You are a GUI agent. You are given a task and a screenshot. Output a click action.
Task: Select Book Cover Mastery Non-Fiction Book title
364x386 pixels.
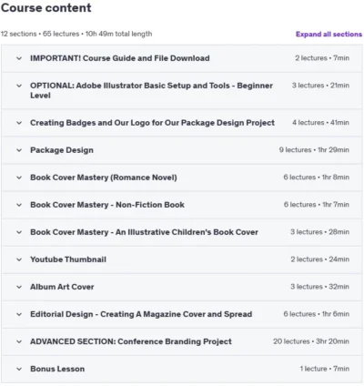(x=107, y=205)
